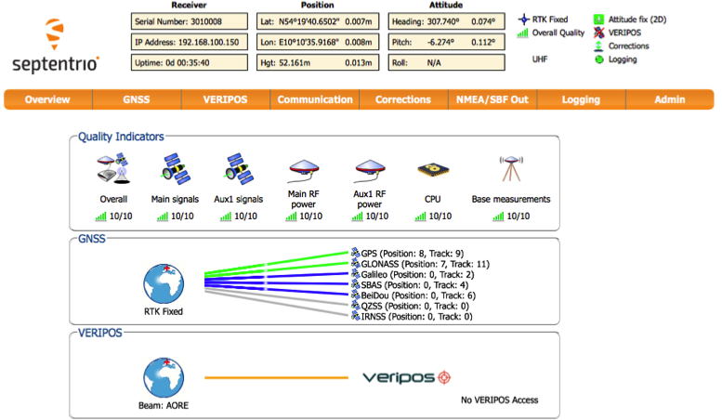This screenshot has width=722, height=420.
Task: Click the Logging status icon in header
Action: tap(598, 59)
